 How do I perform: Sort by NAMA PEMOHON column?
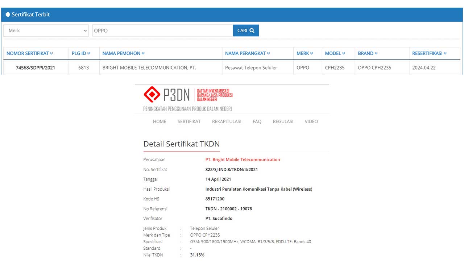tap(123, 53)
